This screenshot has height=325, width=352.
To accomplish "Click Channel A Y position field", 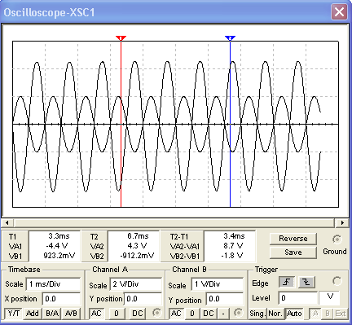I will pyautogui.click(x=143, y=299).
